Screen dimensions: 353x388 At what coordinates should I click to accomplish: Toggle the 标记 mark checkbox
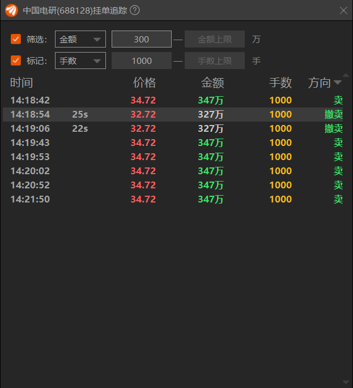(16, 61)
